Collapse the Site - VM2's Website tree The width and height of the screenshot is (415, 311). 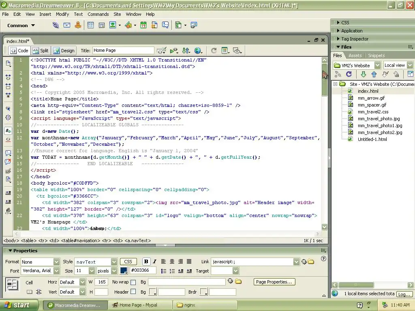pos(335,84)
